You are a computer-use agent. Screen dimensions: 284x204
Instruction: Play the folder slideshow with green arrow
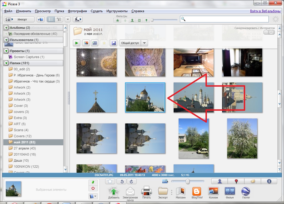(77, 43)
